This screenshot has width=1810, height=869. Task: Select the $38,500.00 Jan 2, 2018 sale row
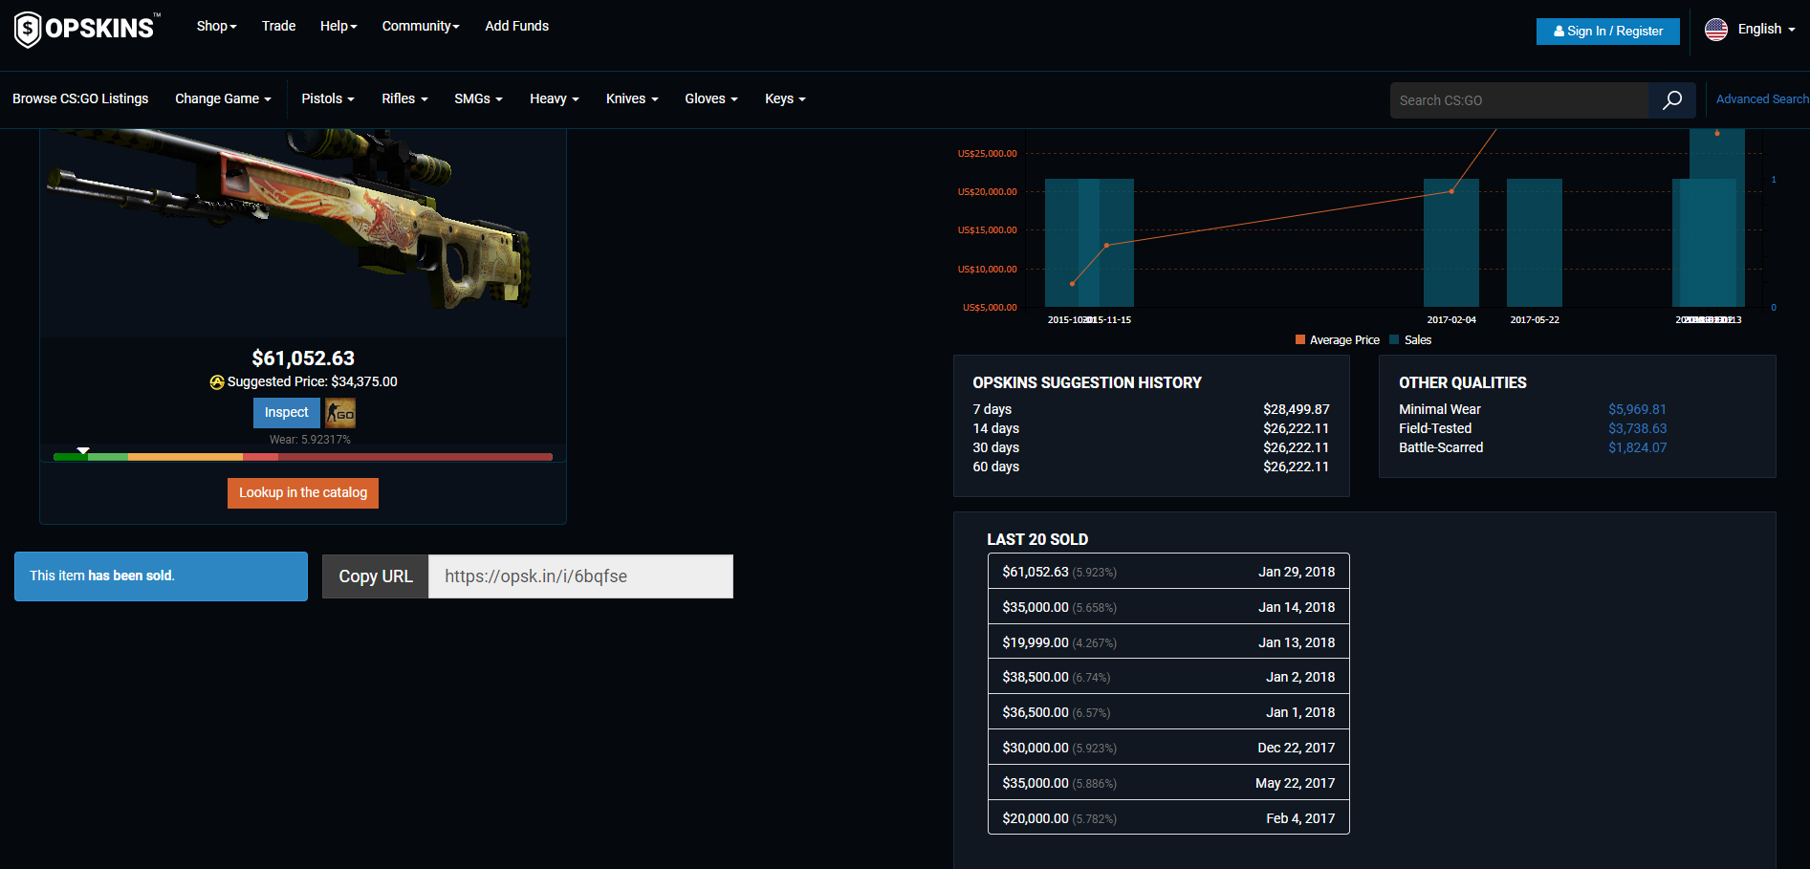[1168, 677]
